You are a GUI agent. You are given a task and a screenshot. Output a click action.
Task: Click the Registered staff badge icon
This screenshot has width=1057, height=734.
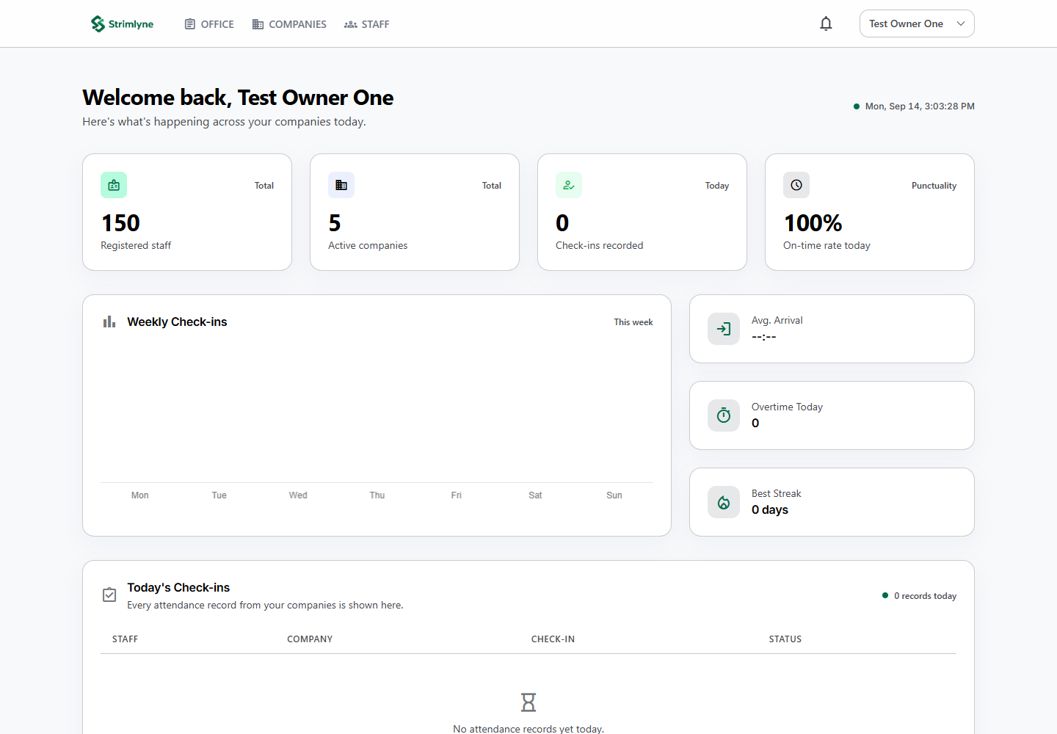114,185
